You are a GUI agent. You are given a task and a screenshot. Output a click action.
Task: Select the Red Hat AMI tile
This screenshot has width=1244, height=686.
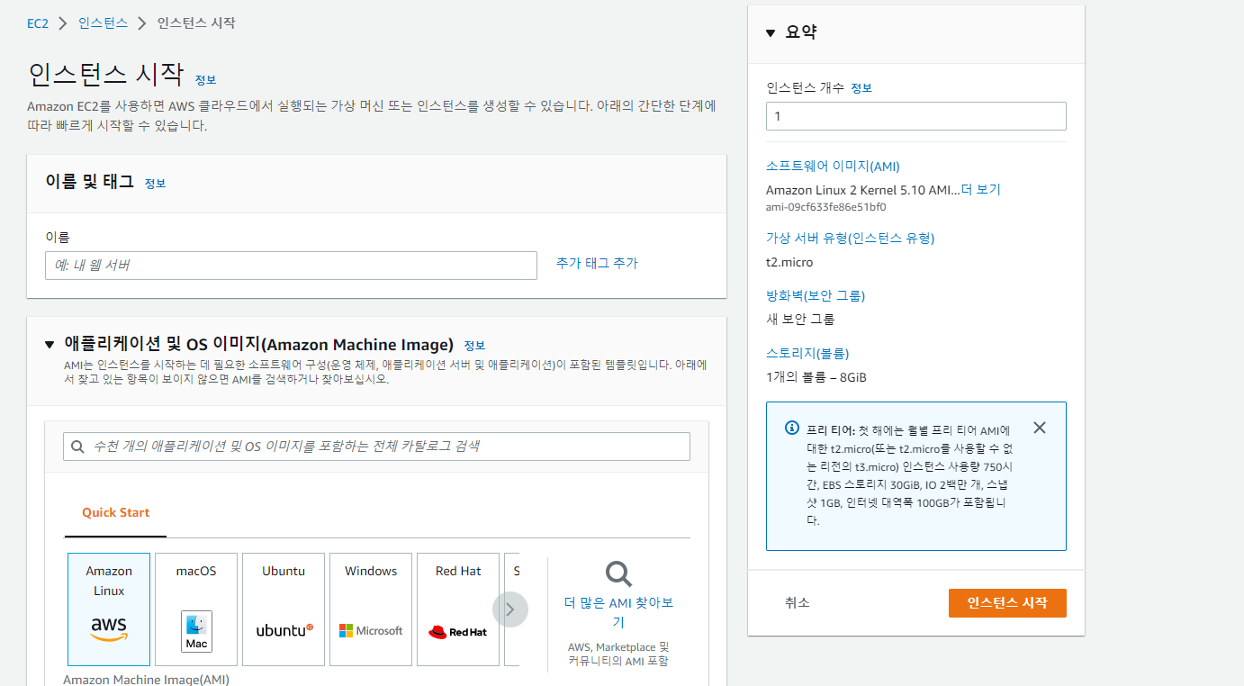458,609
